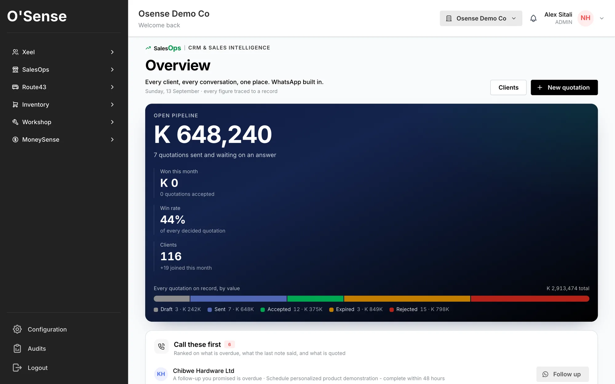The height and width of the screenshot is (384, 615).
Task: Click the Draft legend entry
Action: click(x=177, y=309)
